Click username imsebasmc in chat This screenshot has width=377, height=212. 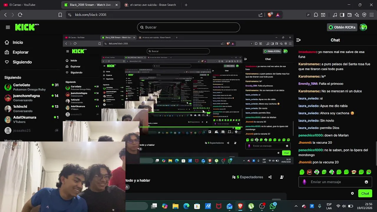(307, 52)
